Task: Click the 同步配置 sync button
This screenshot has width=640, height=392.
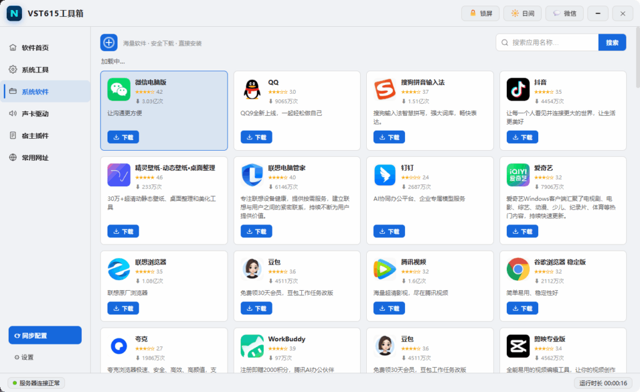Action: 45,335
